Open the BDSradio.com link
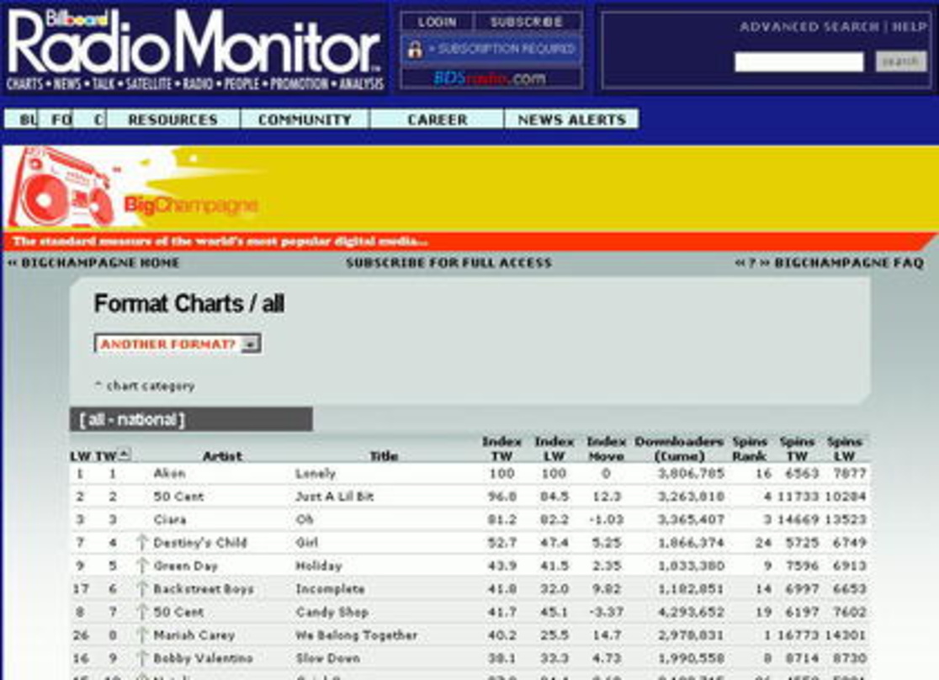 [x=490, y=78]
